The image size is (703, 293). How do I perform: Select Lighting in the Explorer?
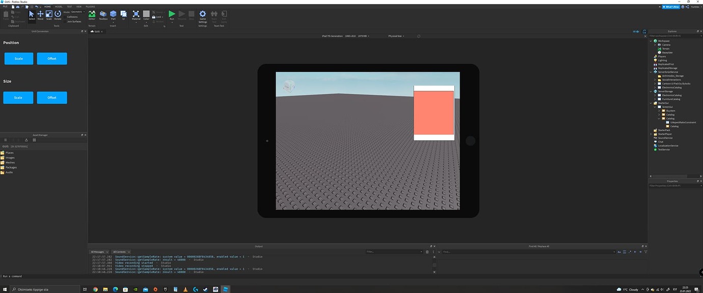click(x=660, y=61)
